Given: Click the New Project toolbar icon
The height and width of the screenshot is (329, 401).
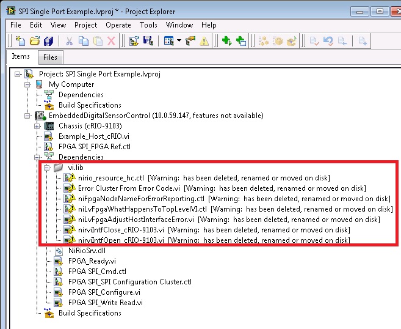Looking at the screenshot, I should click(20, 41).
